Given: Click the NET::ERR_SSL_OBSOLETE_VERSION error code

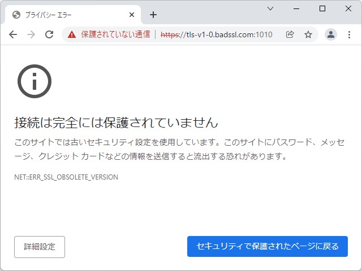Looking at the screenshot, I should pyautogui.click(x=66, y=177).
